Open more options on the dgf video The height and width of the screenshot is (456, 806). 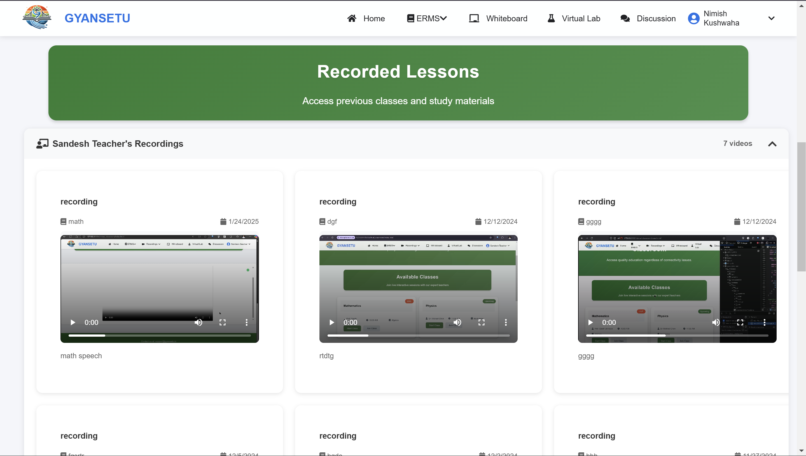coord(506,322)
